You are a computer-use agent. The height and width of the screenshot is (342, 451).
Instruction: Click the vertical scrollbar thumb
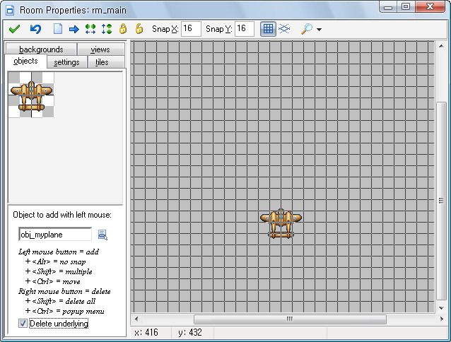[x=441, y=201]
